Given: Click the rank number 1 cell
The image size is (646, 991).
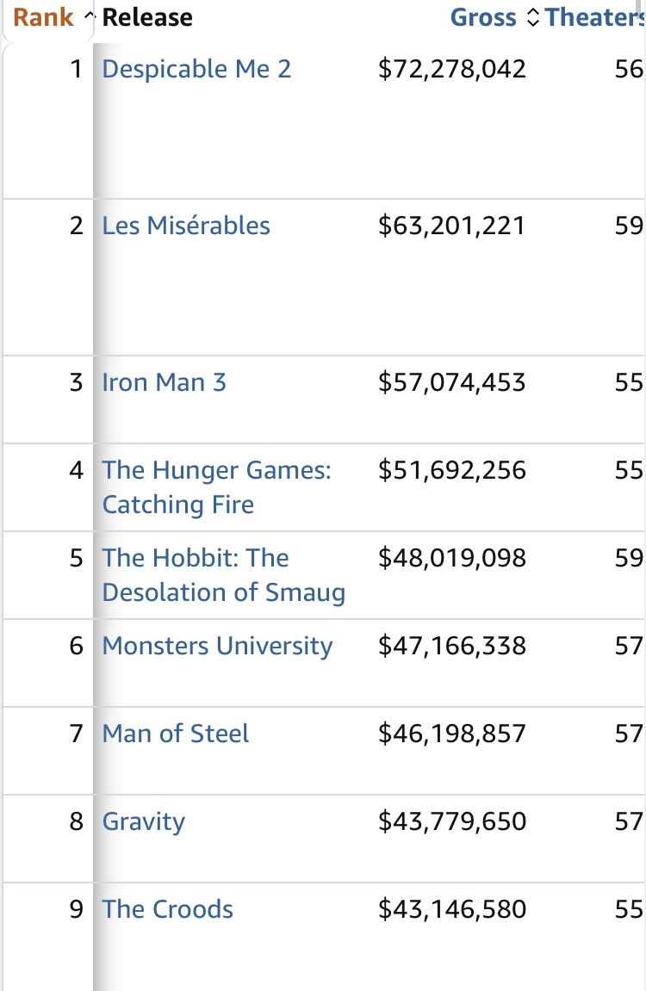Looking at the screenshot, I should pyautogui.click(x=77, y=69).
